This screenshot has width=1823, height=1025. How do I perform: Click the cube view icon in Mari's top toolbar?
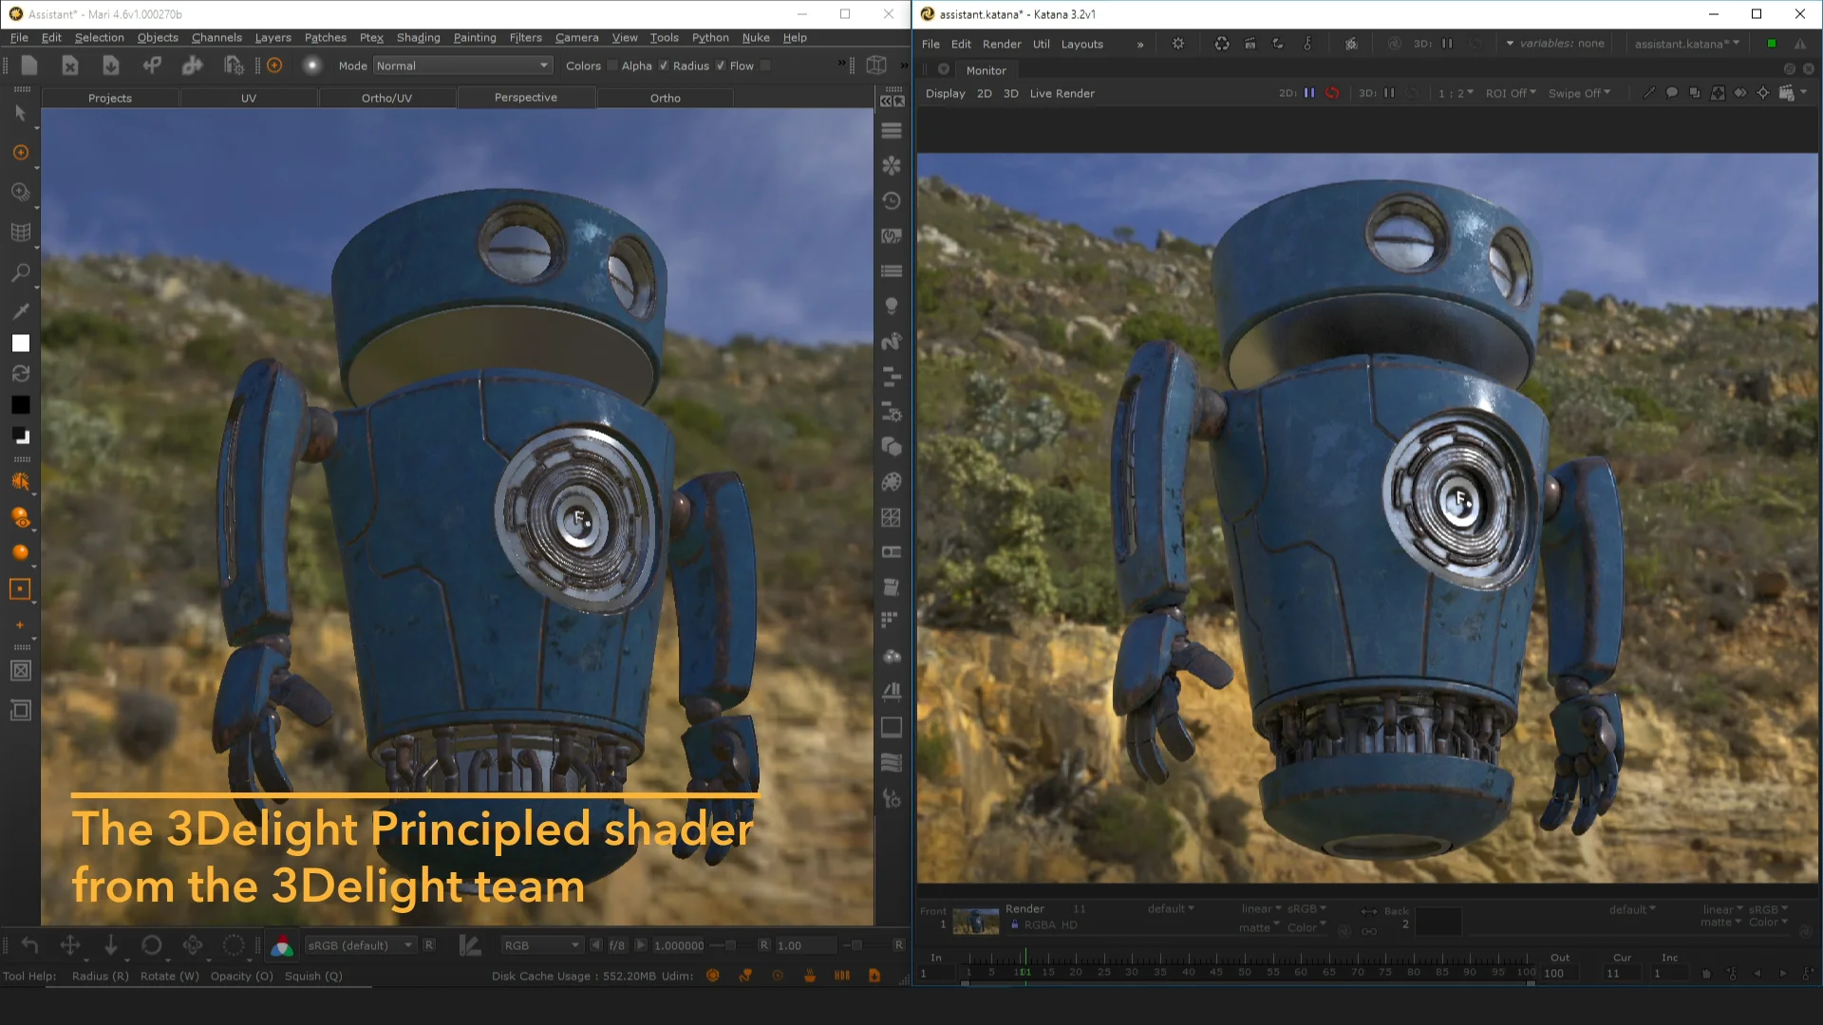click(x=876, y=65)
